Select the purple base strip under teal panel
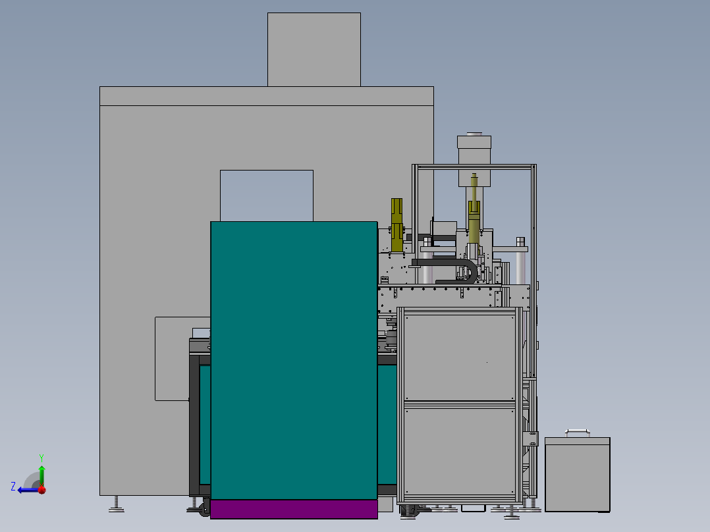Viewport: 710px width, 532px height. point(294,510)
